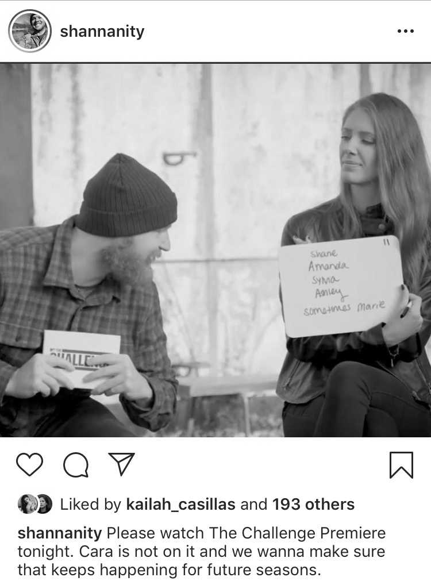This screenshot has height=585, width=431.
Task: Tap The Challenge card in the man's hands
Action: click(x=82, y=356)
